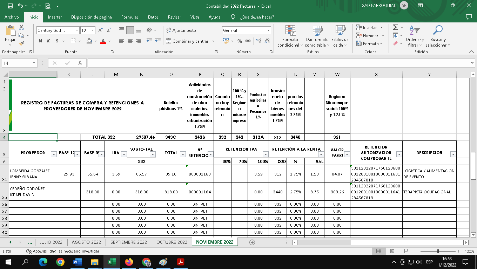
Task: Open the number format General dropdown
Action: pos(269,30)
